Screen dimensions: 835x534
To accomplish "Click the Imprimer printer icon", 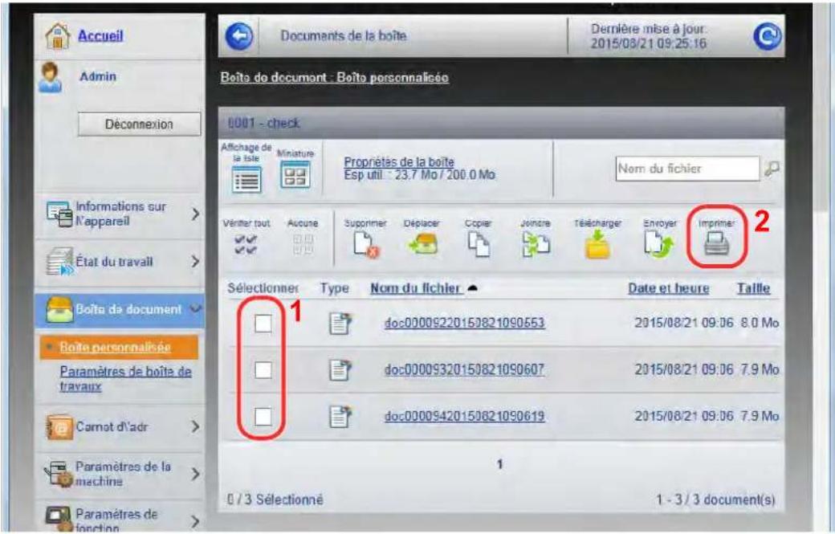I will click(717, 244).
